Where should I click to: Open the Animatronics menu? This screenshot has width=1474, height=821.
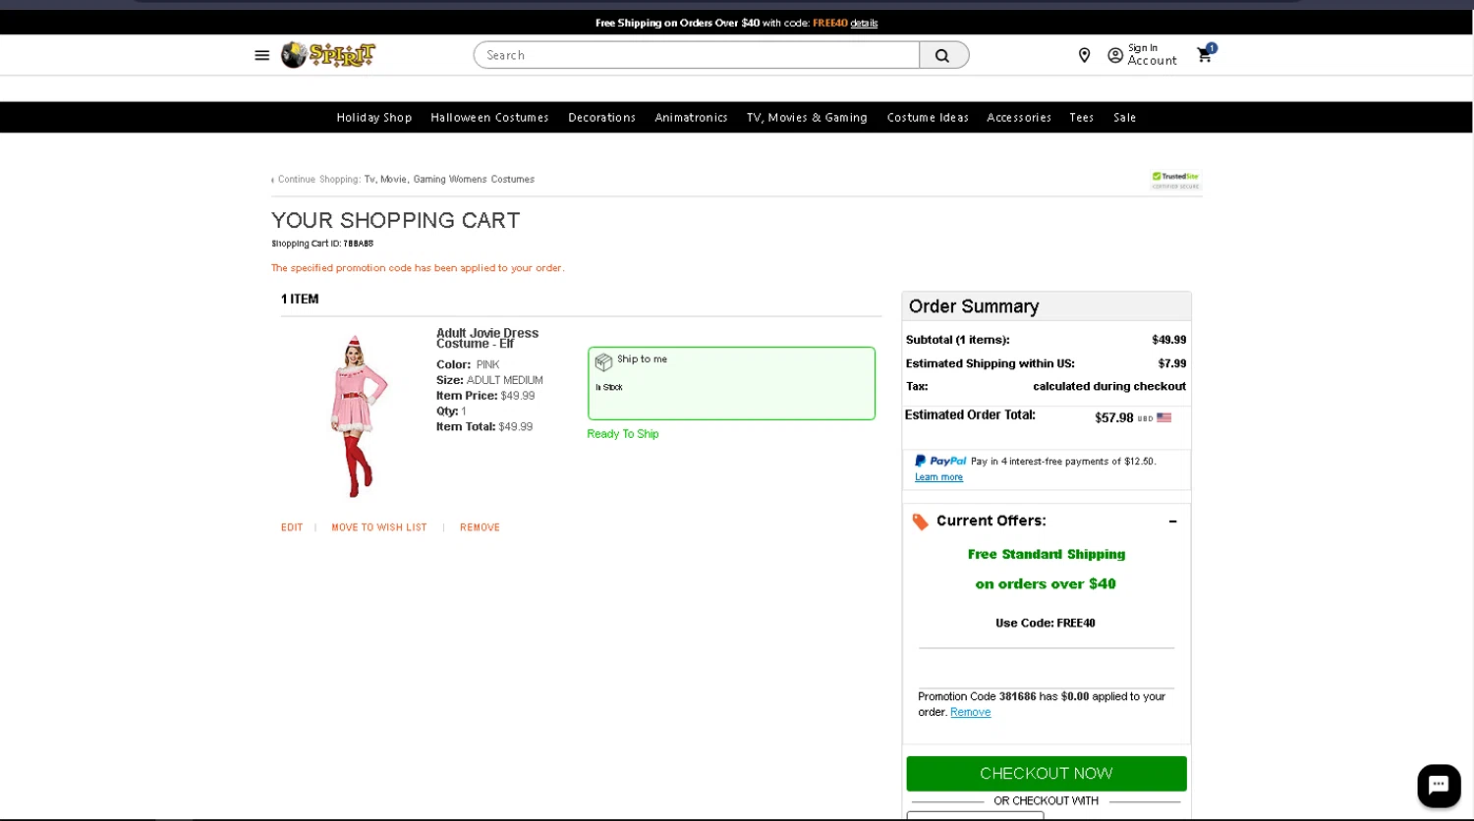(x=691, y=117)
